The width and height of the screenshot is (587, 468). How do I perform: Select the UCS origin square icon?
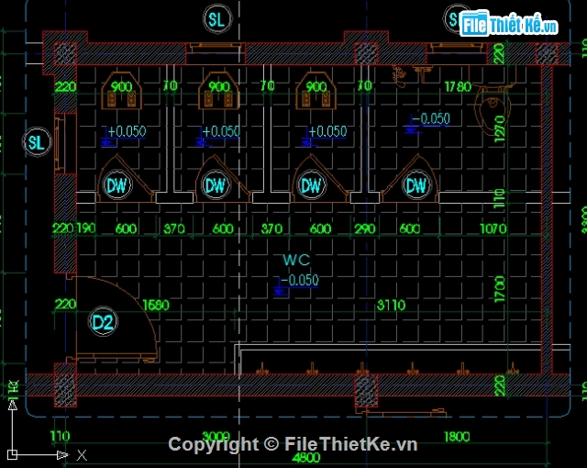(x=12, y=454)
